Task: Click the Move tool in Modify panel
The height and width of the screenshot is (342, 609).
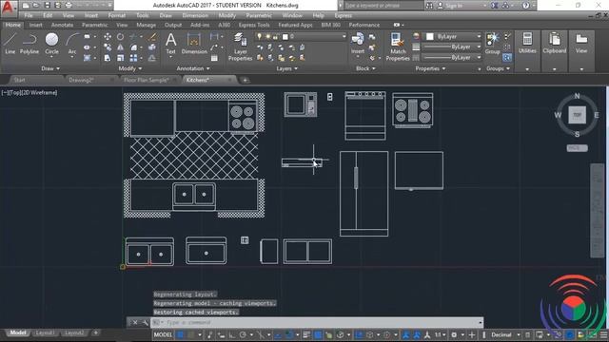Action: (x=108, y=37)
